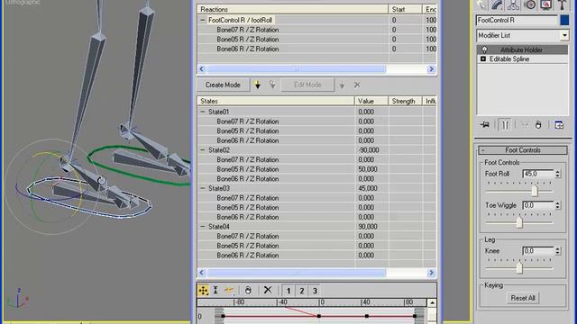Viewport: 577px width, 324px height.
Task: Click the Delete State X icon beside Edit Mode
Action: [x=357, y=85]
